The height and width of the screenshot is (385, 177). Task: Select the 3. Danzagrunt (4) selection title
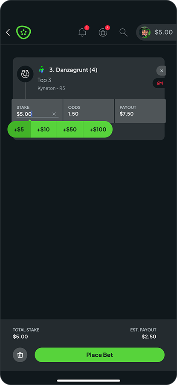coord(73,70)
